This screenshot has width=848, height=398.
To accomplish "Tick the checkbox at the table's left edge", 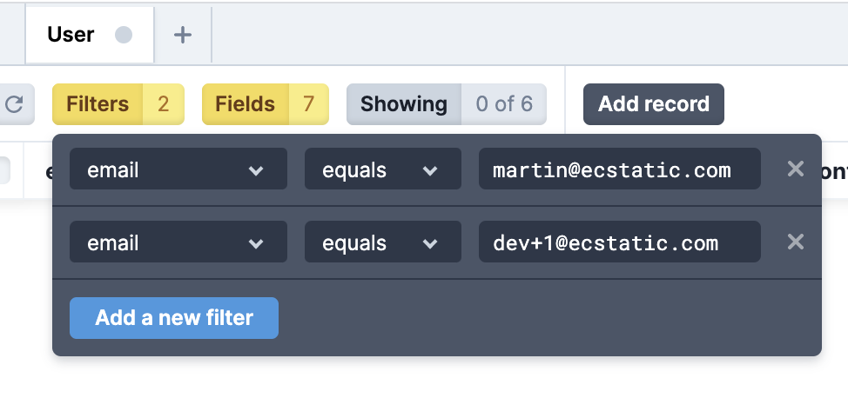I will (3, 170).
